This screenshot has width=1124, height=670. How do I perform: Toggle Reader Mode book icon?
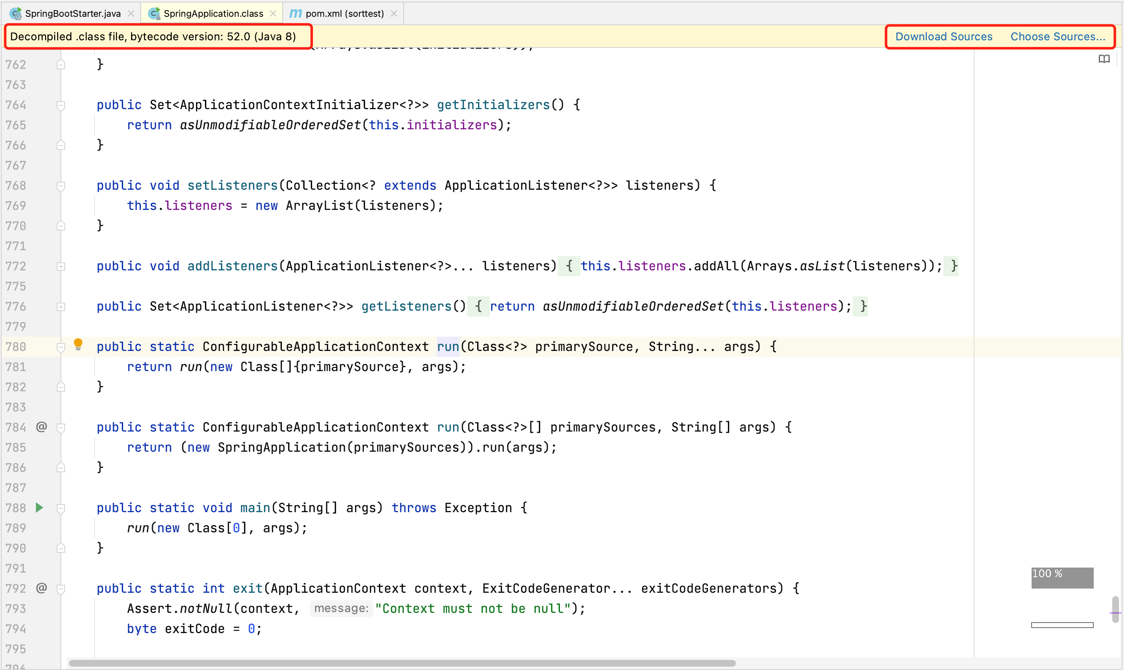1104,59
